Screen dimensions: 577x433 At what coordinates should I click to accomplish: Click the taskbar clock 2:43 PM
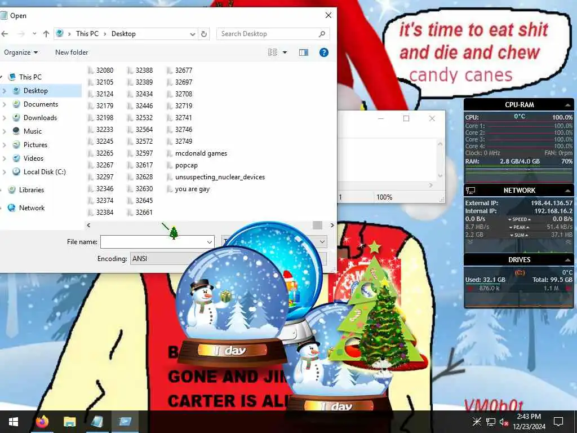529,417
